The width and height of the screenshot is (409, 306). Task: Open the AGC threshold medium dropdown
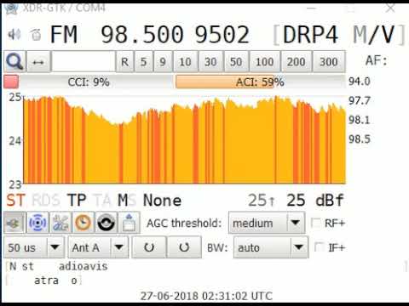pyautogui.click(x=267, y=223)
